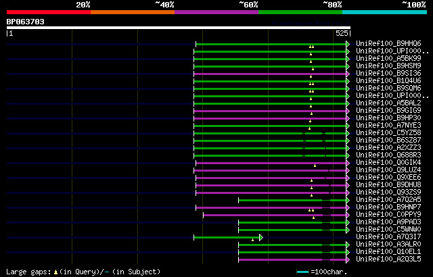Click the "Large gaps:" legend text
The image size is (433, 277).
(x=28, y=272)
